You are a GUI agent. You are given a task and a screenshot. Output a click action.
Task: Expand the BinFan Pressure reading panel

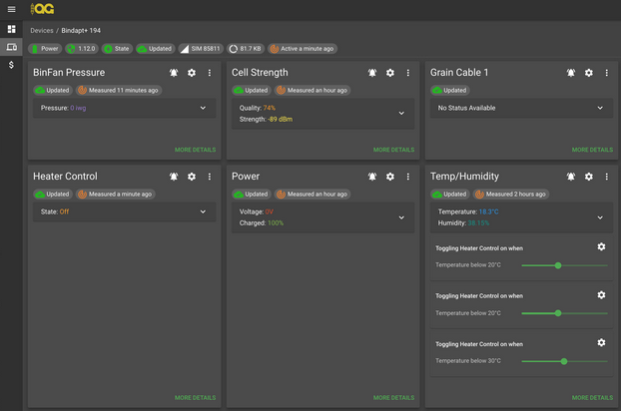point(203,108)
